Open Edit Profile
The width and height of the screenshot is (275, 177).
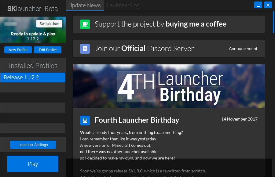click(x=48, y=50)
